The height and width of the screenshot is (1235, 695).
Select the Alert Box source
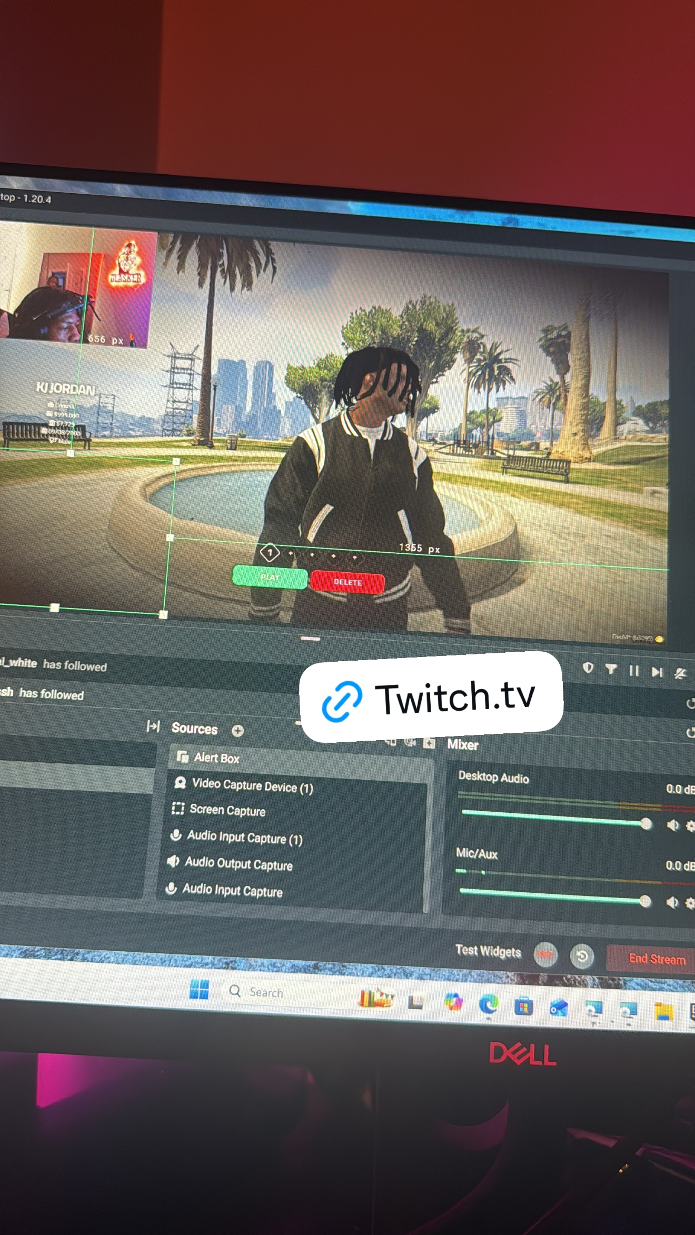pos(216,758)
